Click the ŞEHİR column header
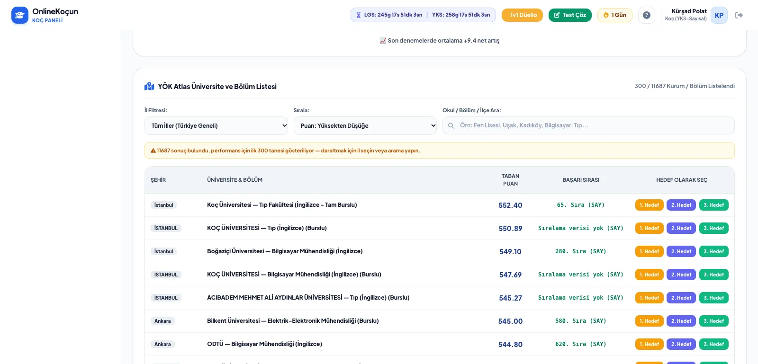The height and width of the screenshot is (364, 758). coord(158,180)
